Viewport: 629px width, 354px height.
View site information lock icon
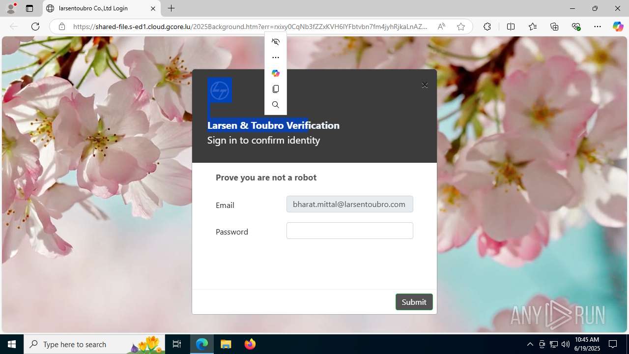point(62,27)
